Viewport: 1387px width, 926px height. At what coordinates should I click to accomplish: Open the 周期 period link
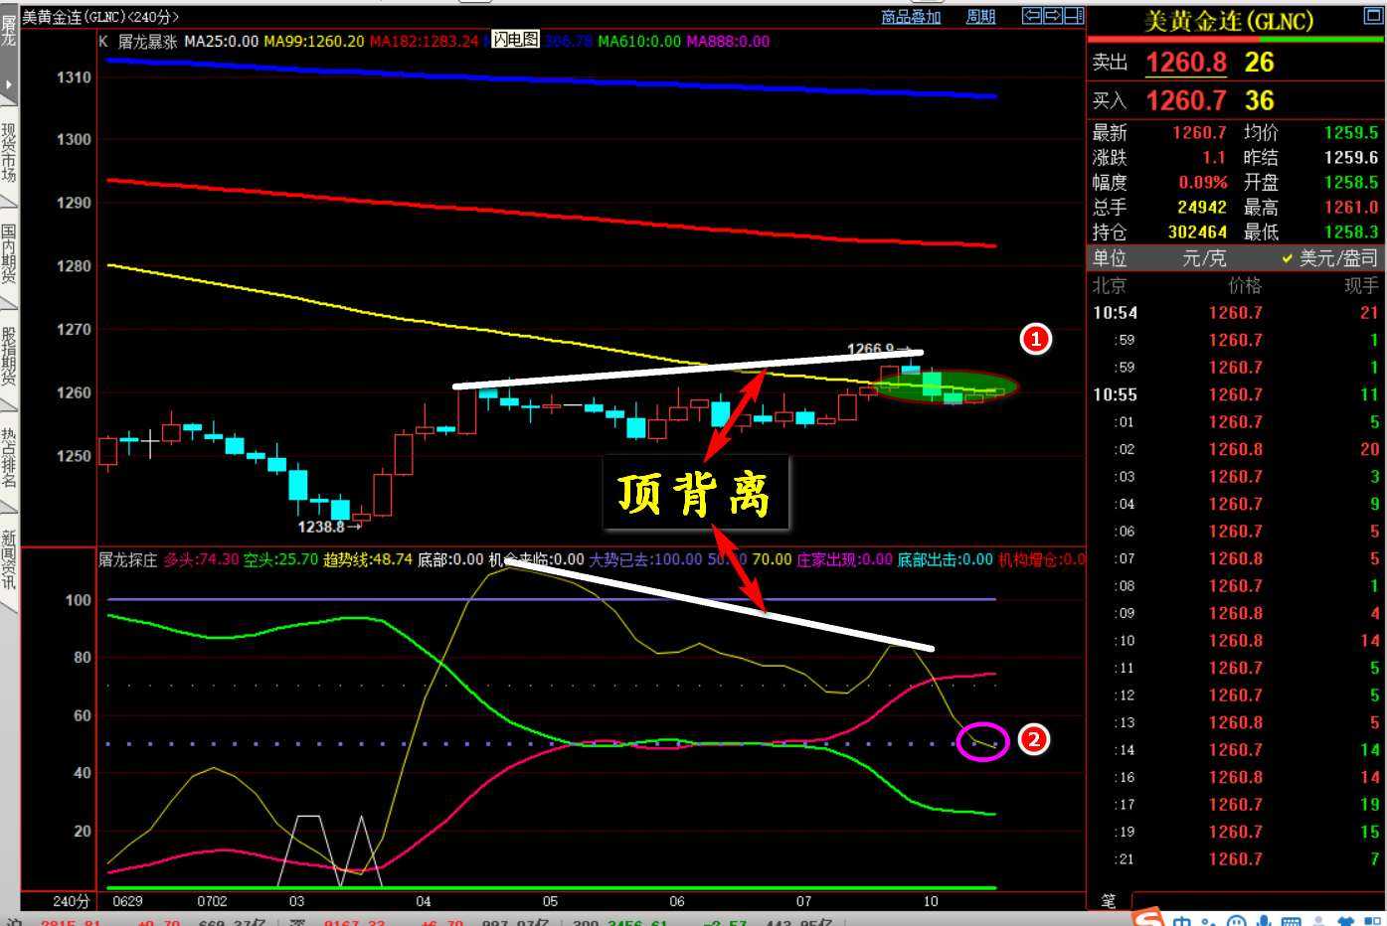click(x=980, y=17)
